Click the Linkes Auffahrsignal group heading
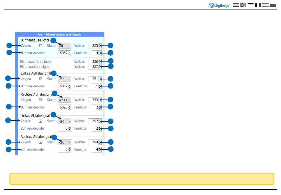 (x=36, y=73)
